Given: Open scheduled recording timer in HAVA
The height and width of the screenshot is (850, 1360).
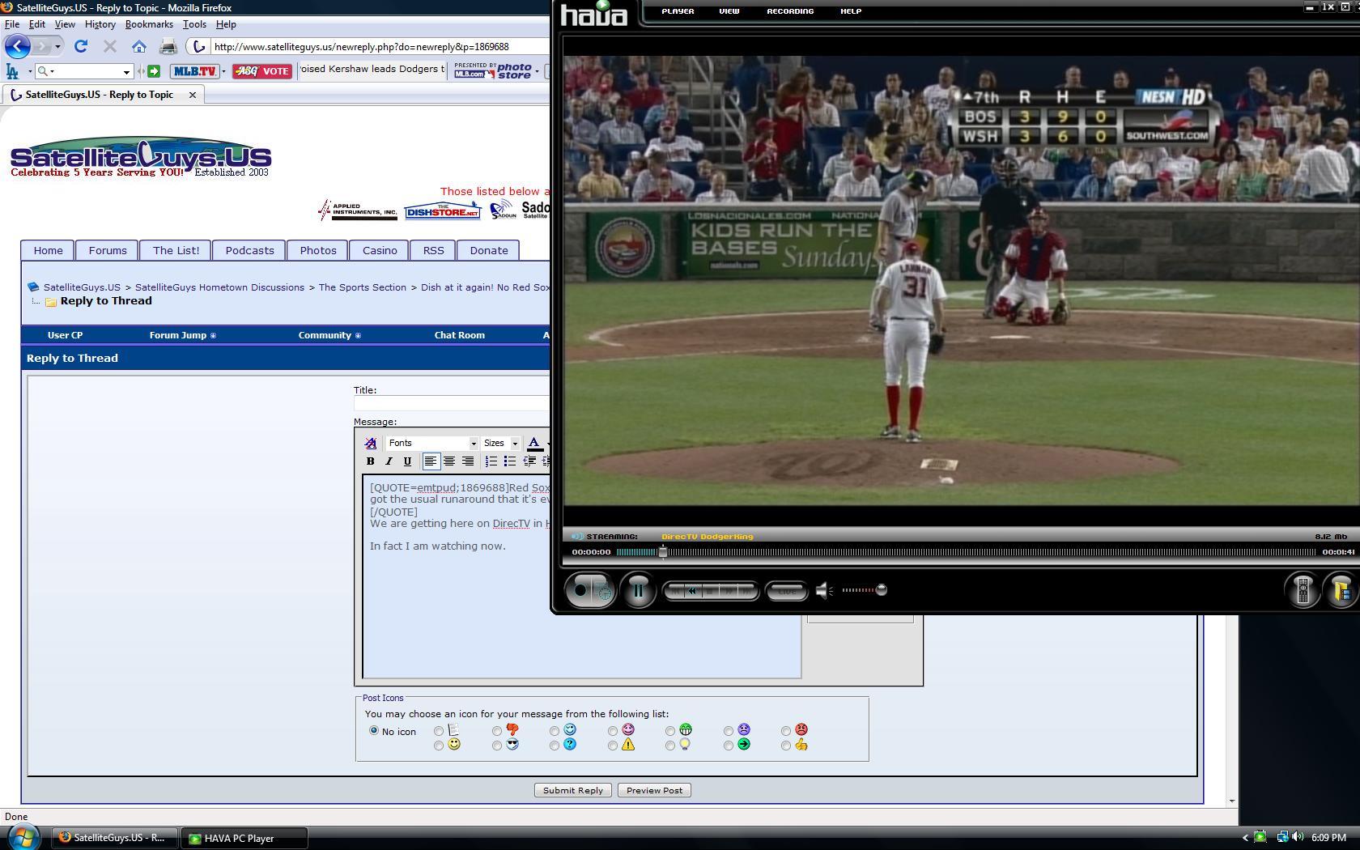Looking at the screenshot, I should pyautogui.click(x=605, y=592).
